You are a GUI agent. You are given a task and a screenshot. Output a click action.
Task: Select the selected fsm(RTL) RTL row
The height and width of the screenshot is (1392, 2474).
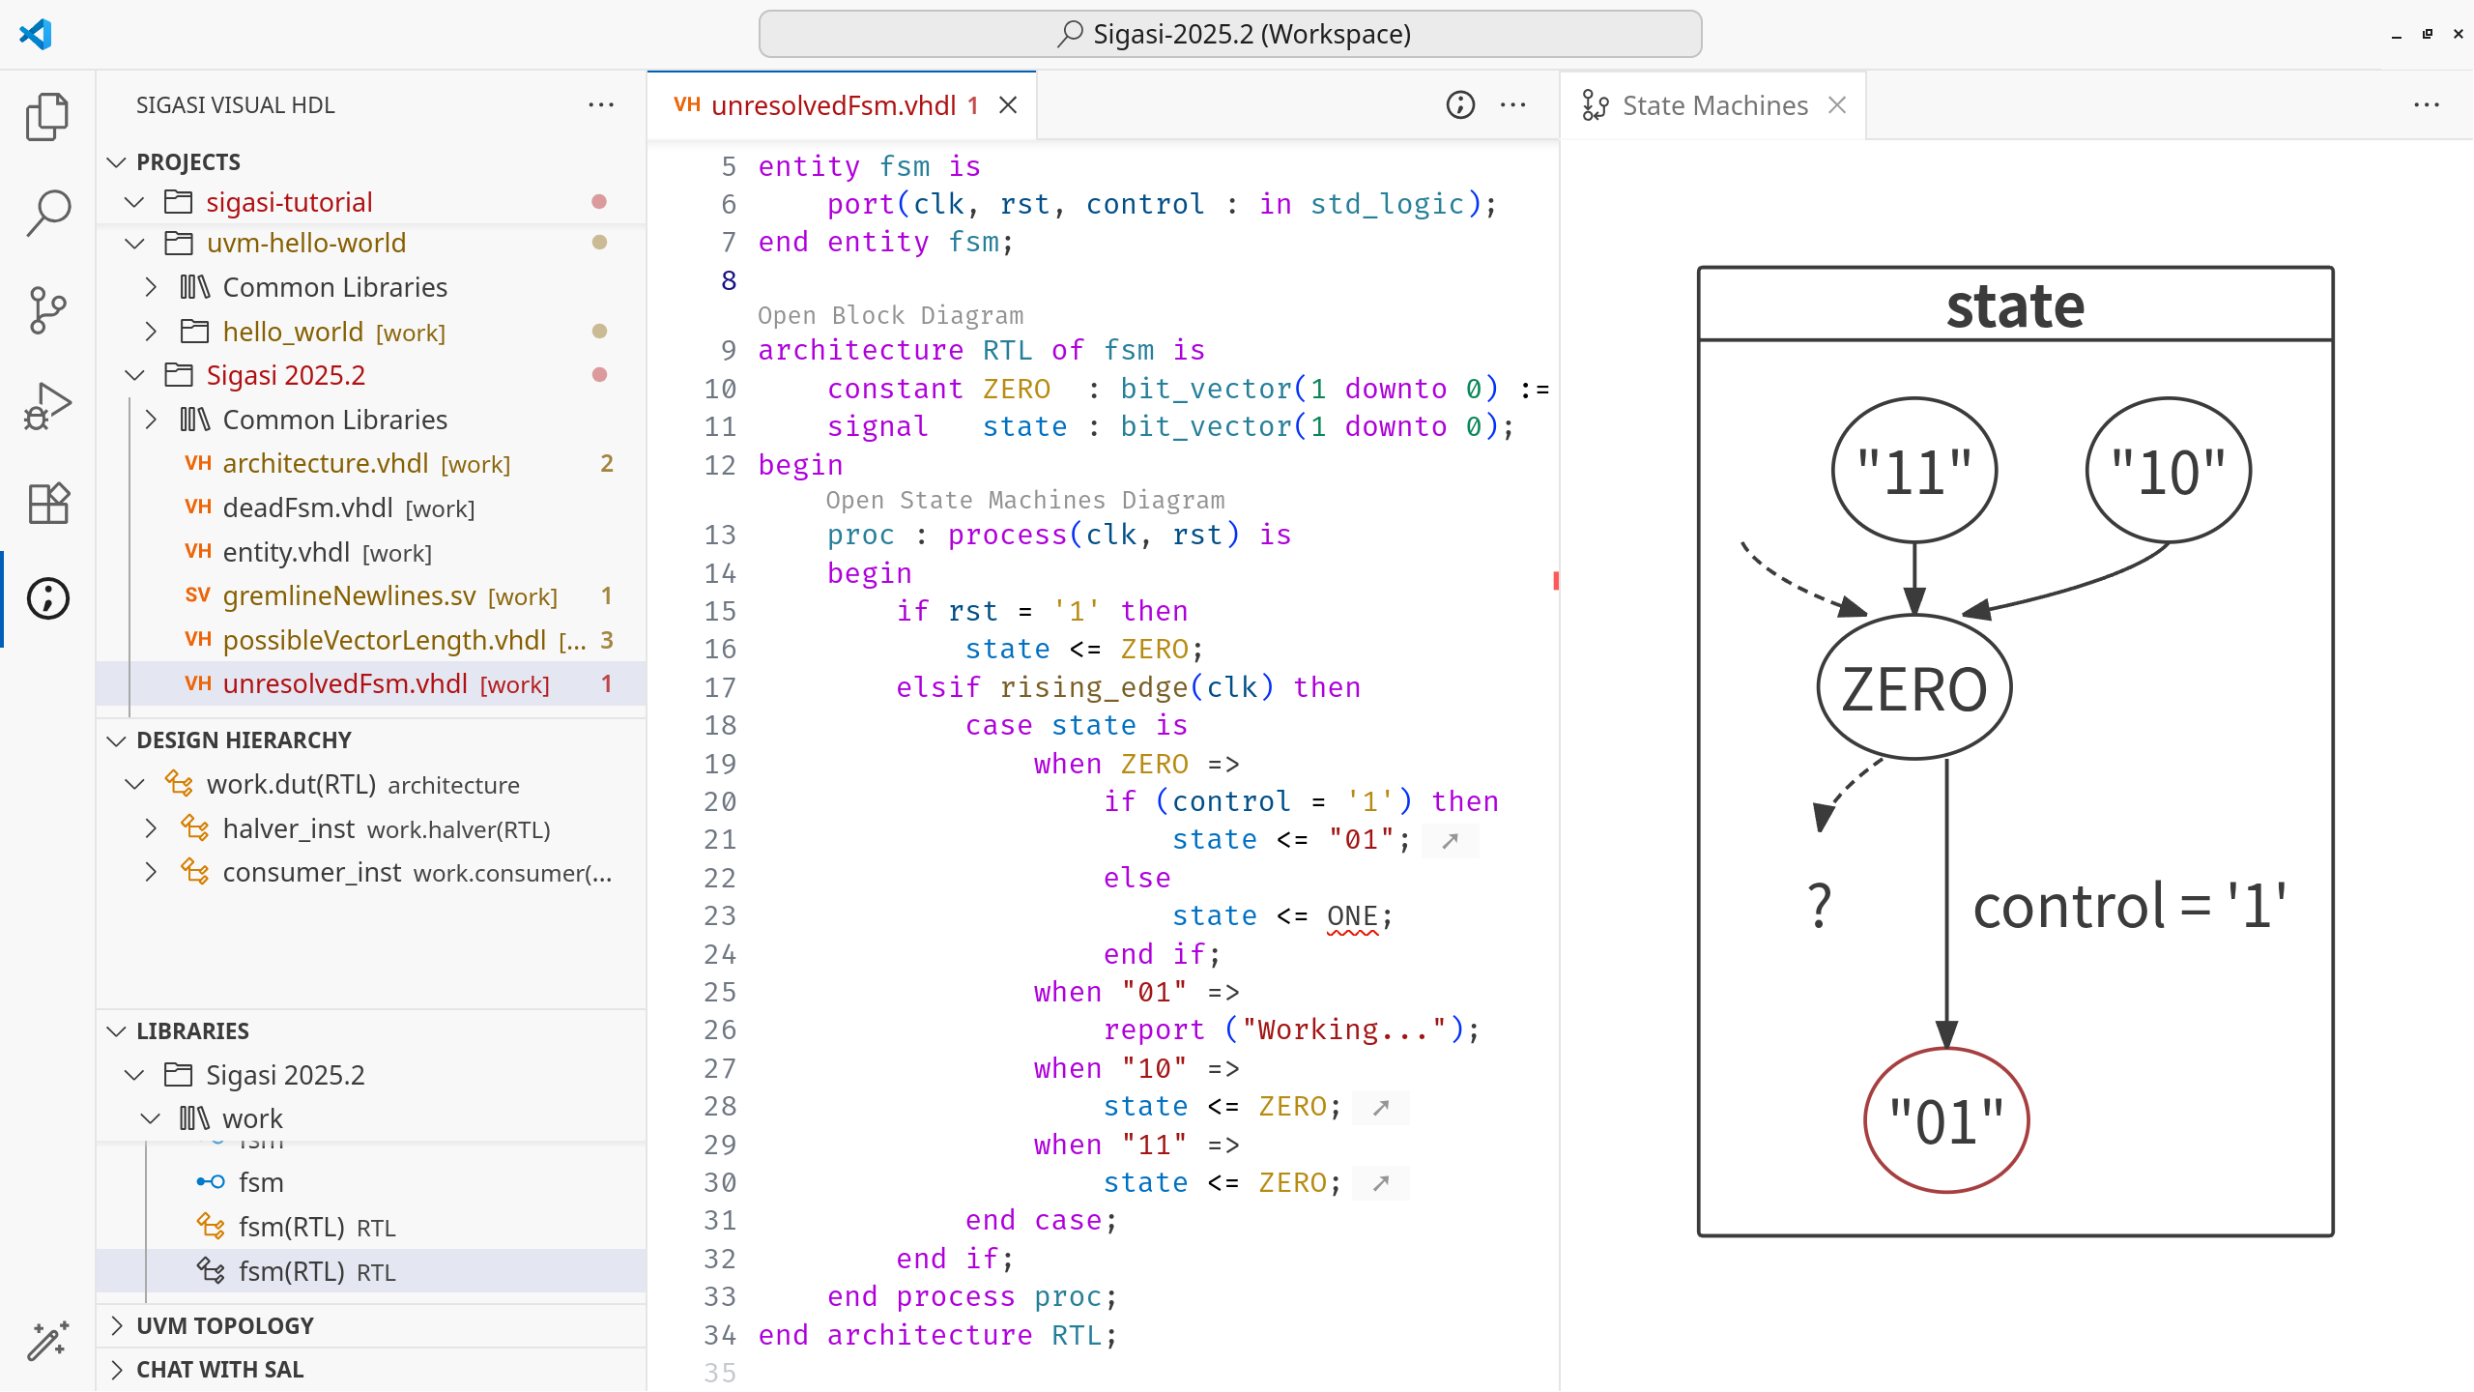tap(371, 1271)
